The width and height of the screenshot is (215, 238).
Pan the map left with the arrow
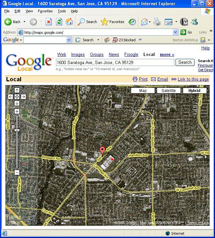[10, 97]
